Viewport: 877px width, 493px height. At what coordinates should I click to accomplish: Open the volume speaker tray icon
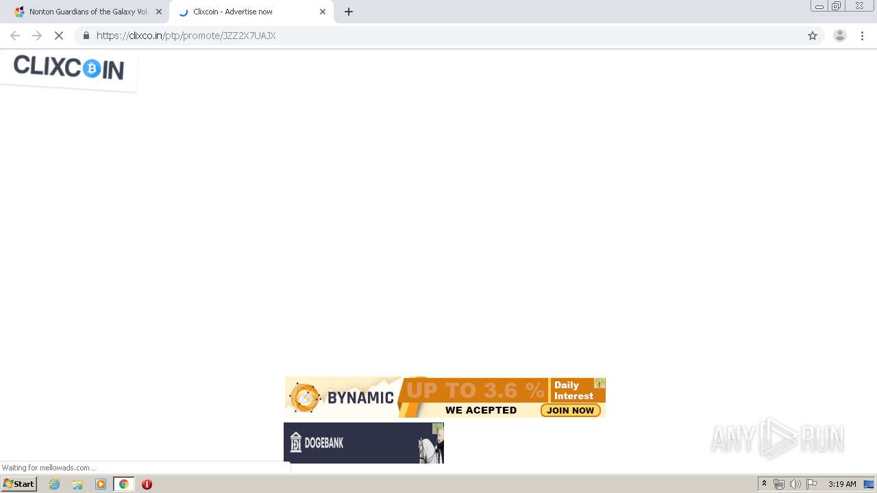[795, 484]
